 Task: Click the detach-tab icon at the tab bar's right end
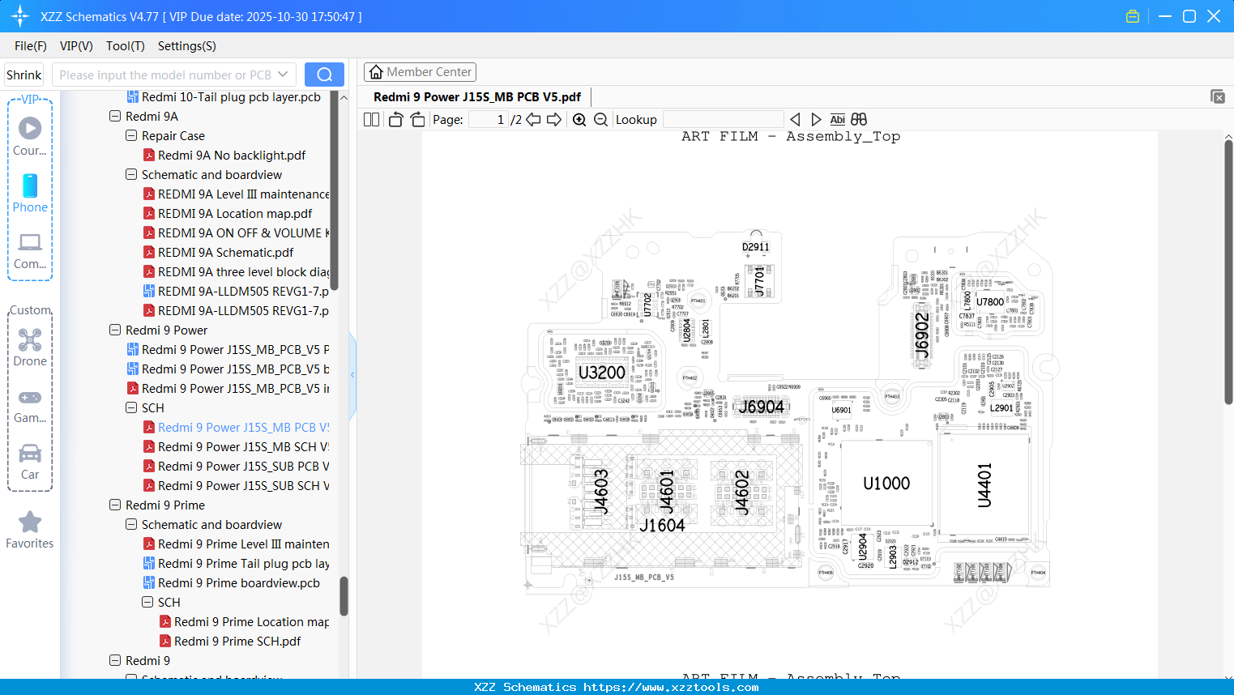pos(1218,96)
